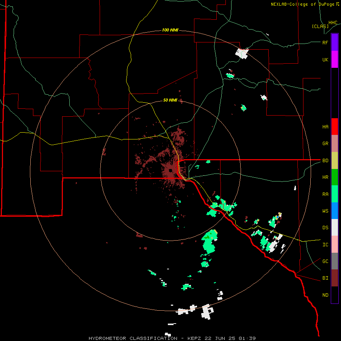This screenshot has height=341, width=341.
Task: Click the 'WS' legend label
Action: tap(325, 211)
